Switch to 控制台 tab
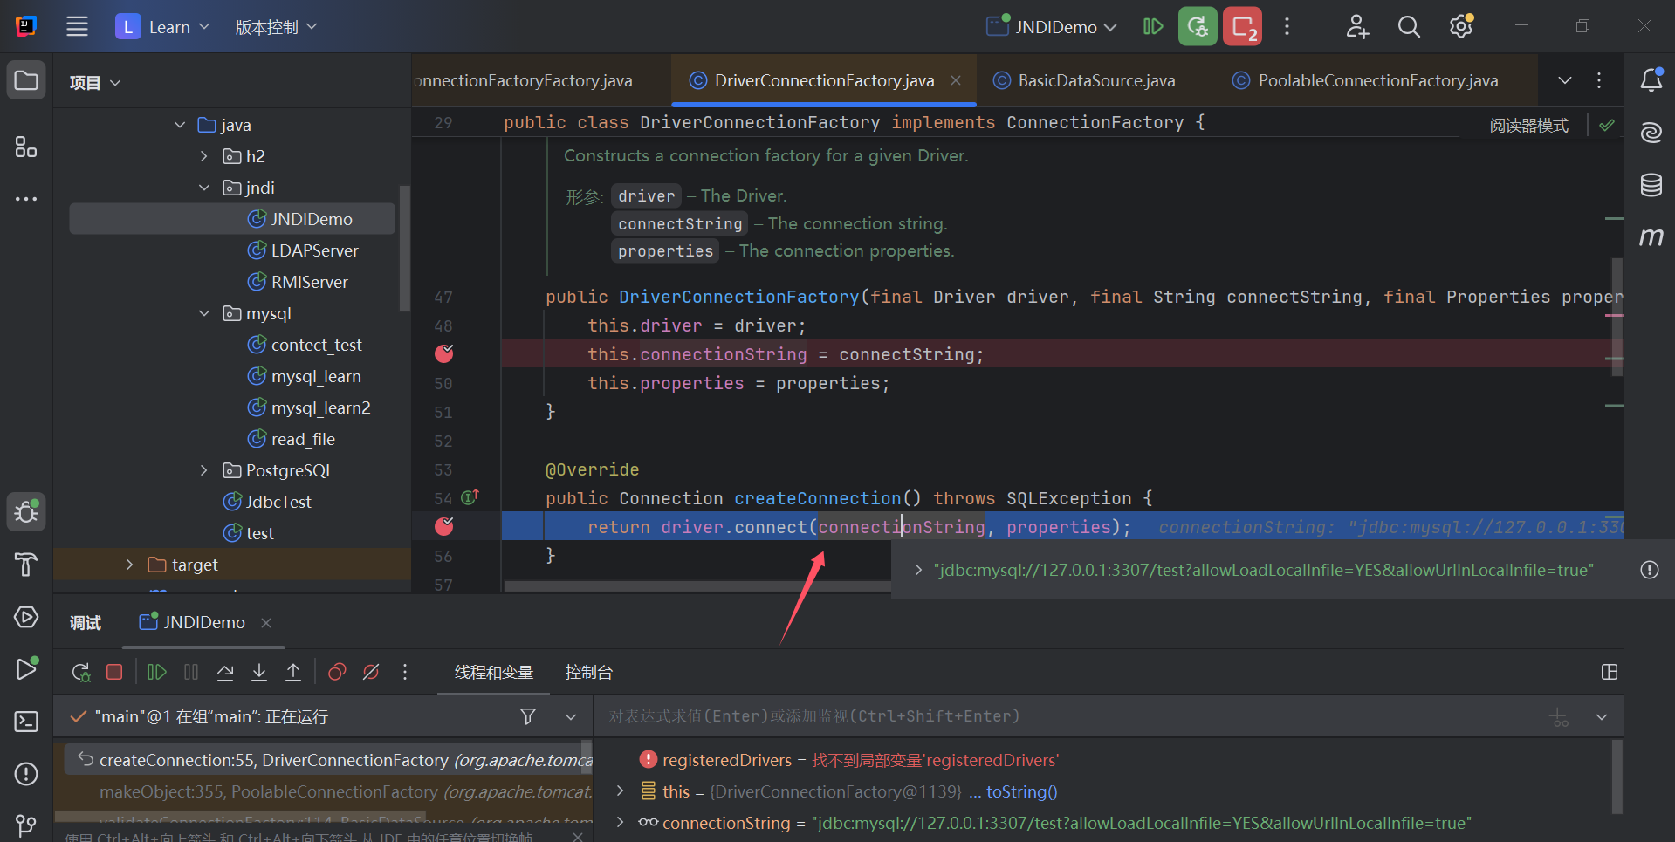Viewport: 1675px width, 842px height. pyautogui.click(x=589, y=672)
